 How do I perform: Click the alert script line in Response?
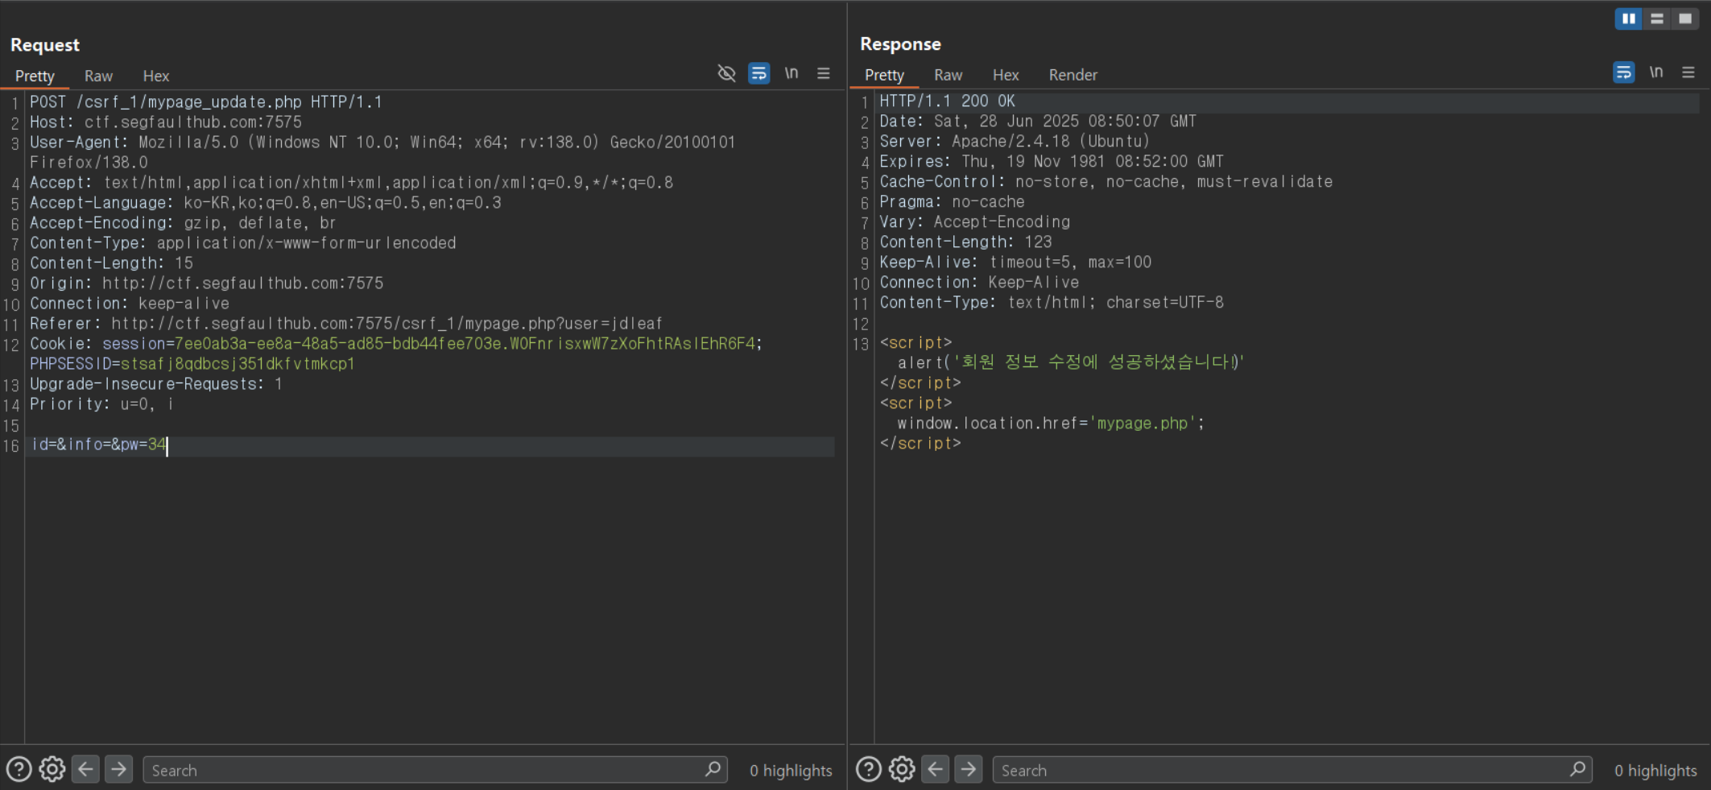(1071, 362)
